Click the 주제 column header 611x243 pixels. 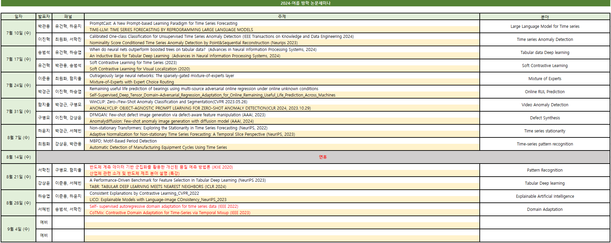(282, 16)
